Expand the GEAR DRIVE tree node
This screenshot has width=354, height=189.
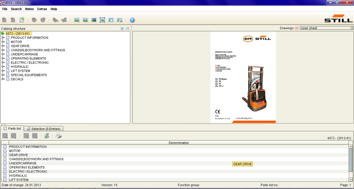[3, 46]
